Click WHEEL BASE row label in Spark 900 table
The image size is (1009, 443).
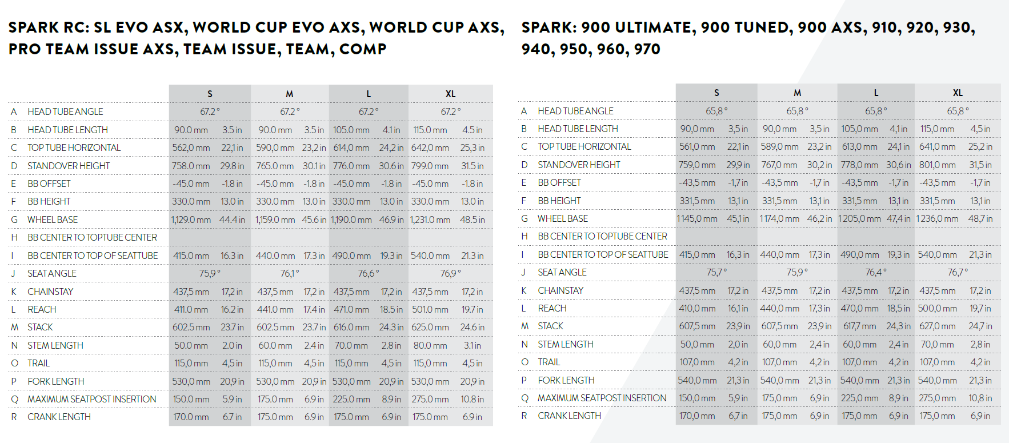click(x=562, y=218)
